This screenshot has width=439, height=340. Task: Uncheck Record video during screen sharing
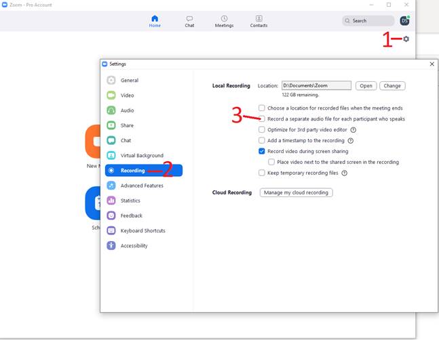261,151
